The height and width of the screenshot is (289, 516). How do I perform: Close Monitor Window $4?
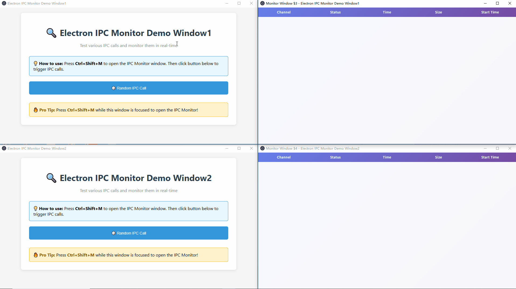pos(510,149)
